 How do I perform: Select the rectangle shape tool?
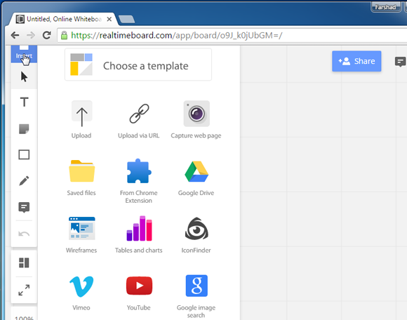[x=24, y=154]
